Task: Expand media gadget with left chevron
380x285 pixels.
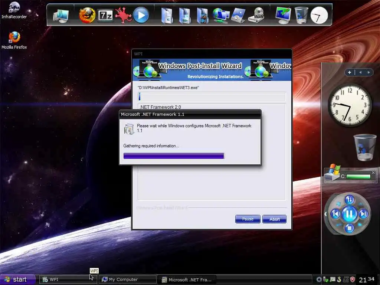Action: coord(325,214)
